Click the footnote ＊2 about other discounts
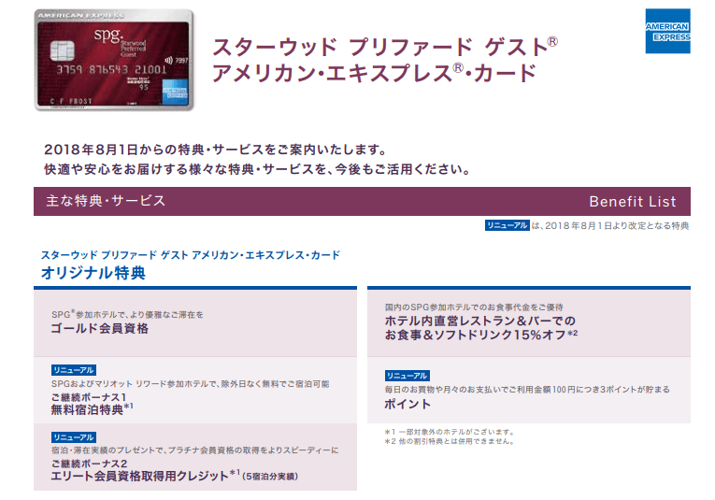This screenshot has height=500, width=715. coord(449,441)
